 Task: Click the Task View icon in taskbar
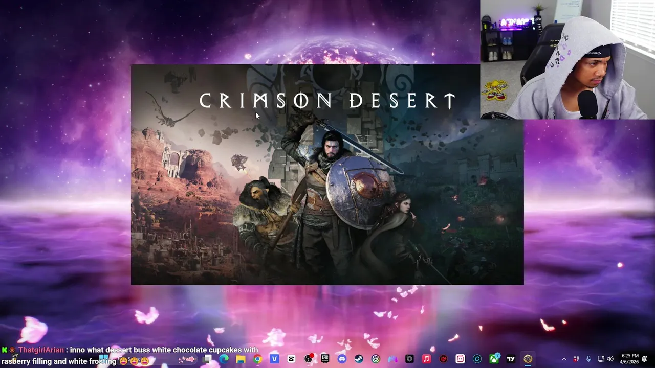(x=207, y=359)
